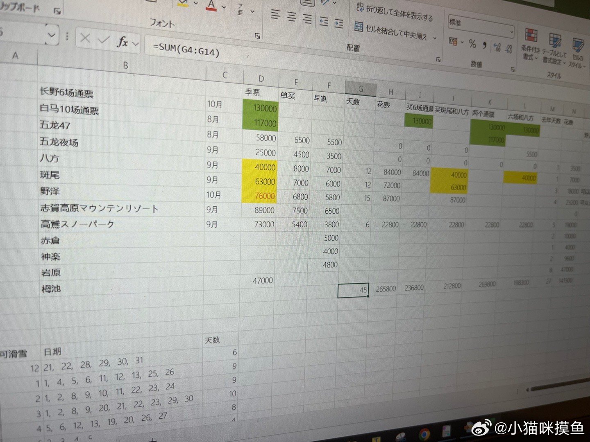590x442 pixels.
Task: Open the font color dropdown arrow
Action: 224,7
